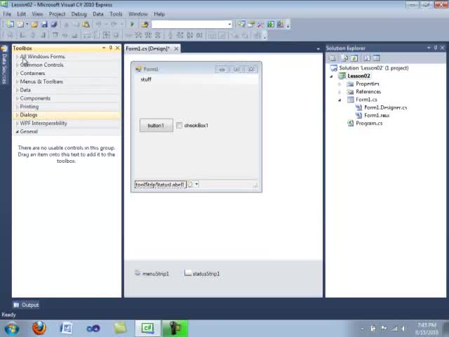Expand the All Windows Forms toolbox group
This screenshot has height=337, width=449.
tap(17, 56)
